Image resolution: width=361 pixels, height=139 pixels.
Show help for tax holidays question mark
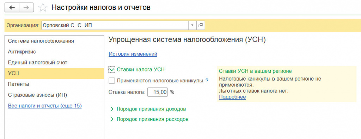pos(207,81)
